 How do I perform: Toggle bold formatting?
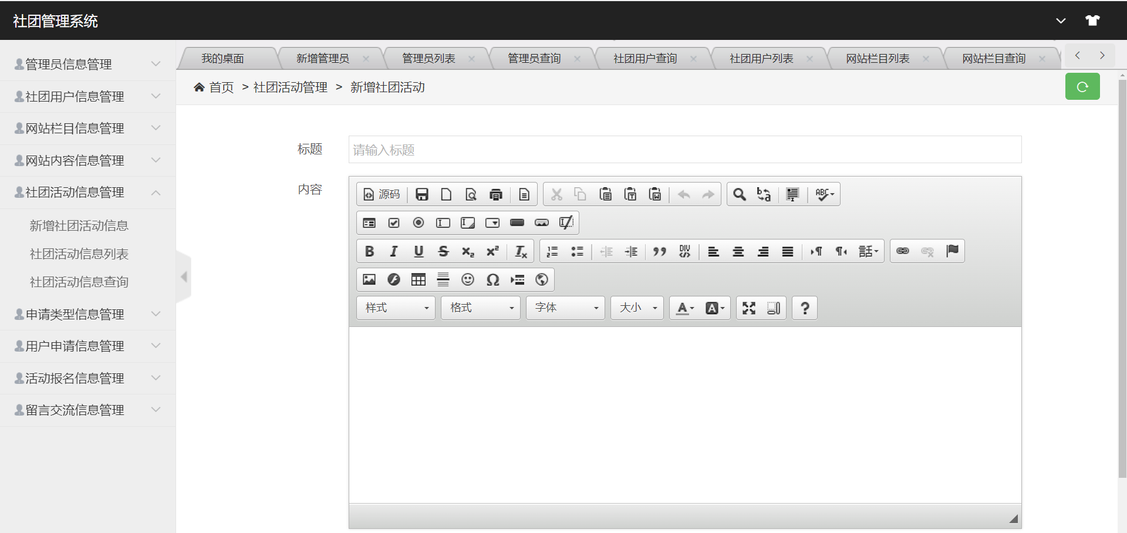(369, 251)
